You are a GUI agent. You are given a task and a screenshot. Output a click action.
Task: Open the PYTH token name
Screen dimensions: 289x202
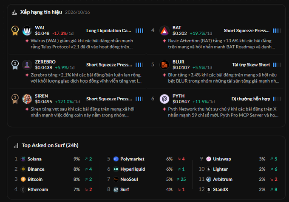coord(178,96)
